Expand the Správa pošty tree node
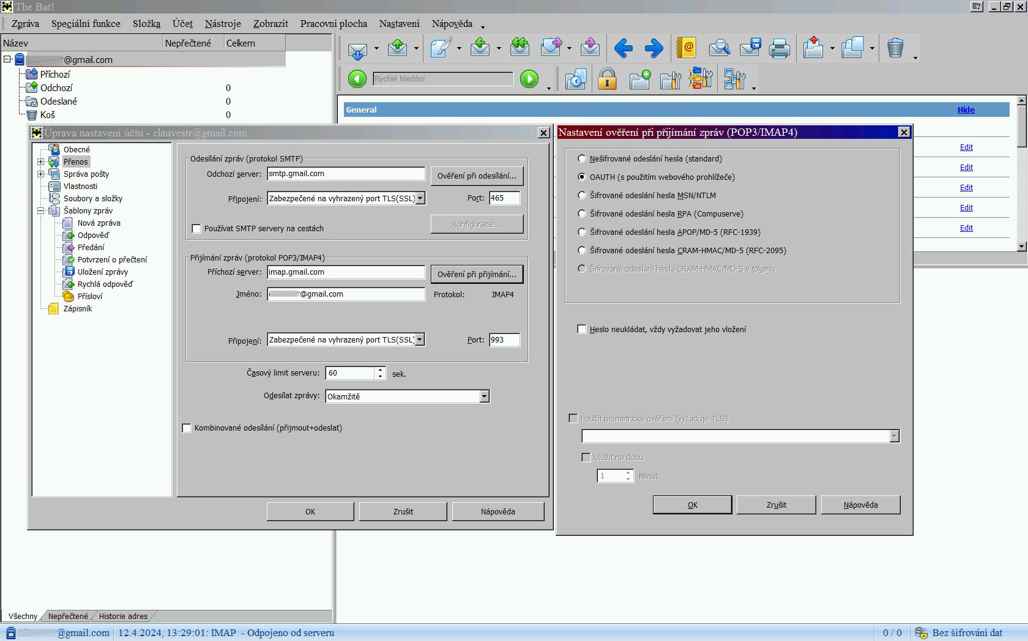Viewport: 1028px width, 641px height. tap(41, 174)
